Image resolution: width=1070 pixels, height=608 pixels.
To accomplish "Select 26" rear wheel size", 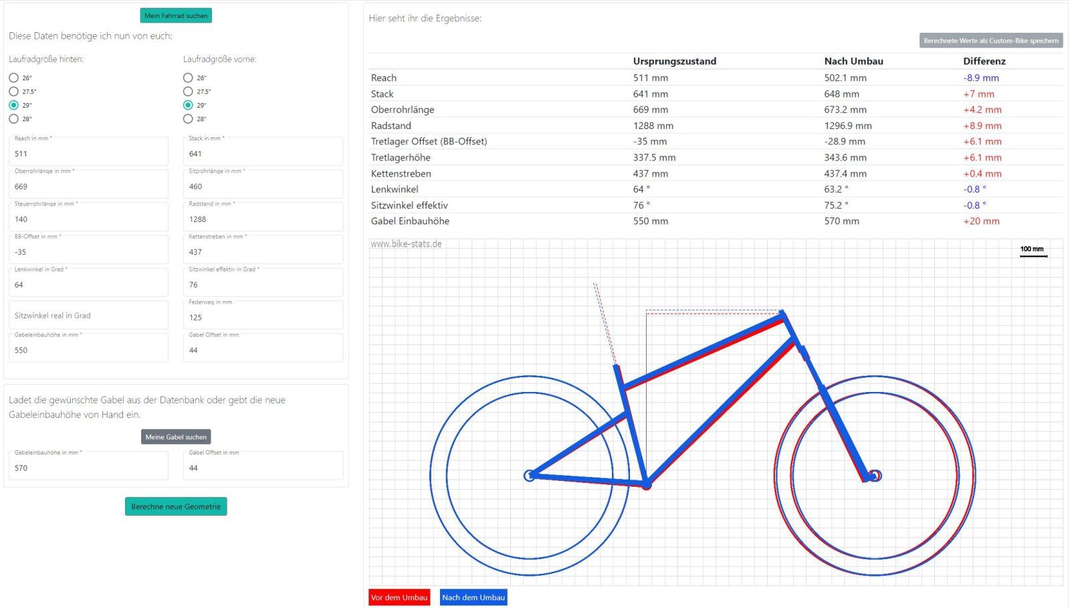I will [14, 78].
